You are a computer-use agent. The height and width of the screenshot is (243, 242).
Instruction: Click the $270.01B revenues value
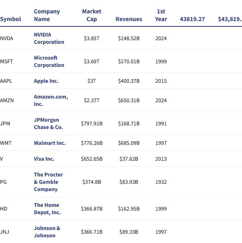pyautogui.click(x=129, y=62)
